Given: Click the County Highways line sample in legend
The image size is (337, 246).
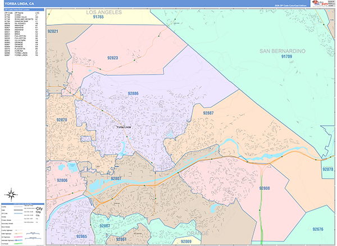Looking at the screenshot, I should [19, 230].
